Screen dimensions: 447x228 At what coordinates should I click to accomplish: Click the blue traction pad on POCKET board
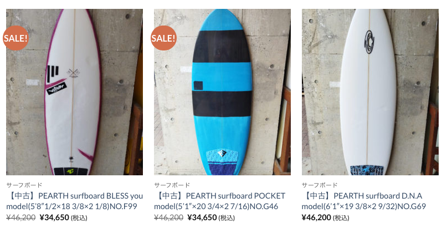[x=222, y=162]
